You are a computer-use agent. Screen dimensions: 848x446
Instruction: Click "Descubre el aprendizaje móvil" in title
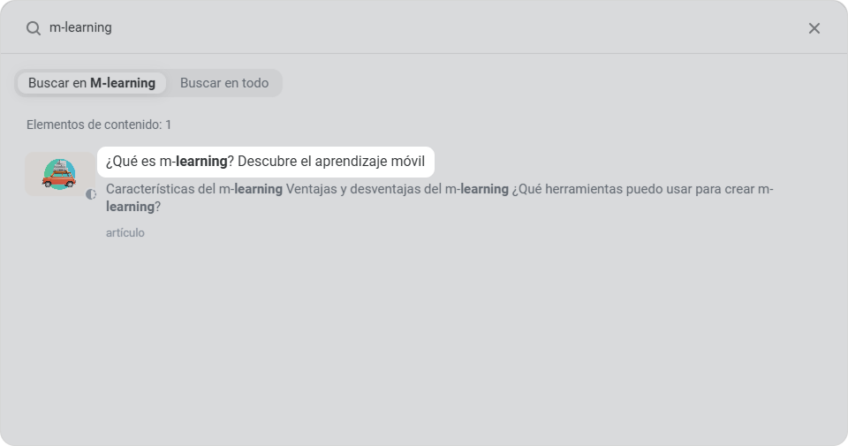coord(331,163)
